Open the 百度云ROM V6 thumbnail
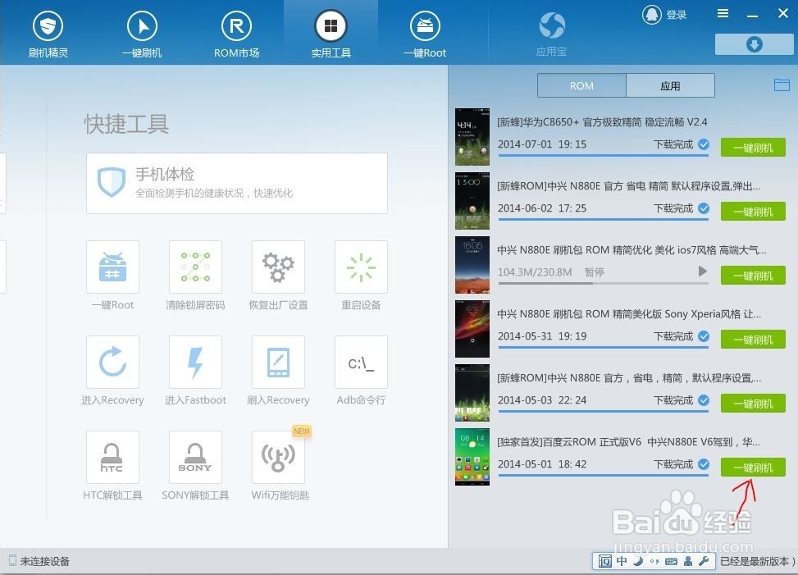The height and width of the screenshot is (575, 798). [472, 456]
